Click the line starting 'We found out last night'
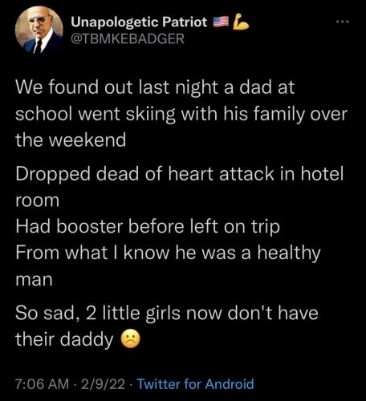The image size is (366, 401). (155, 88)
